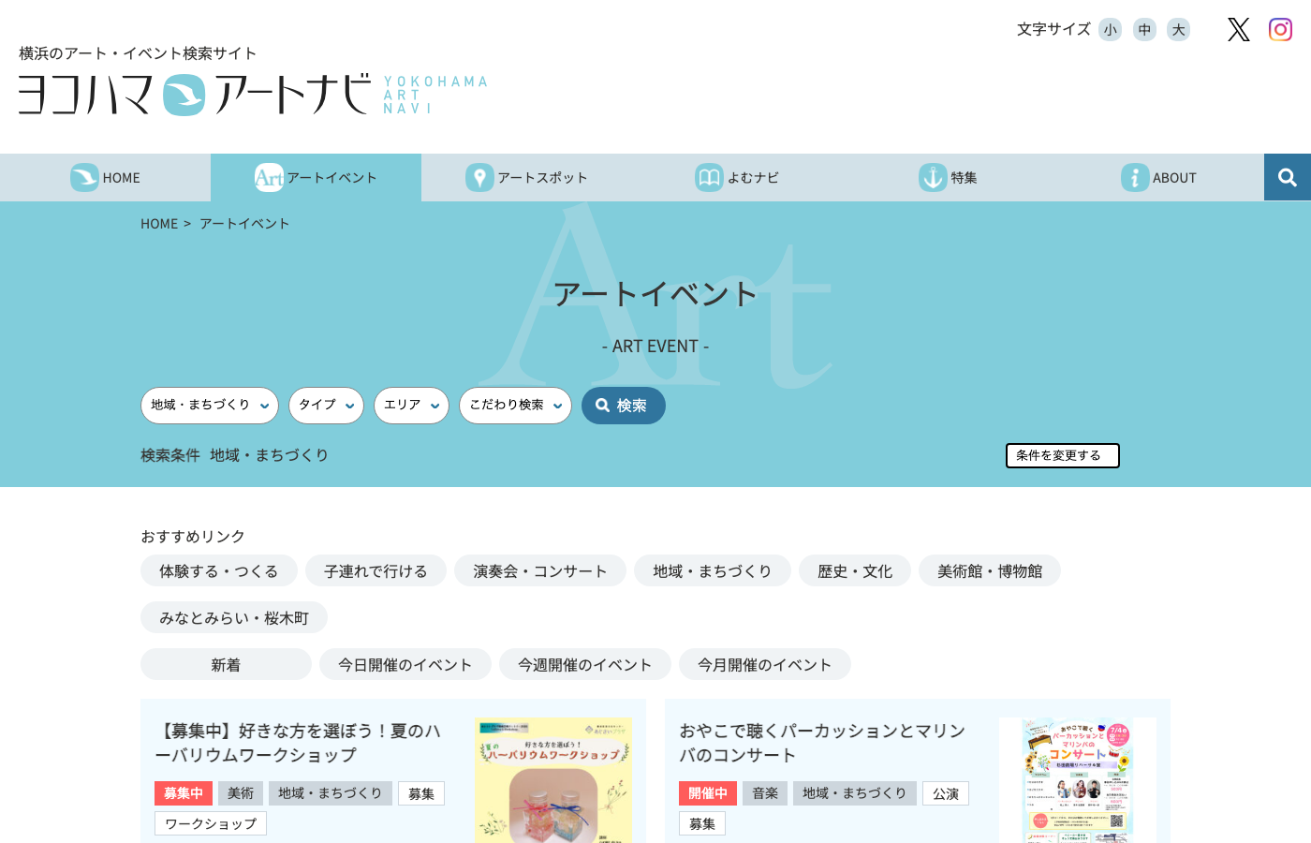The width and height of the screenshot is (1311, 843).
Task: Filter by 今月開催のイベント
Action: [x=765, y=664]
